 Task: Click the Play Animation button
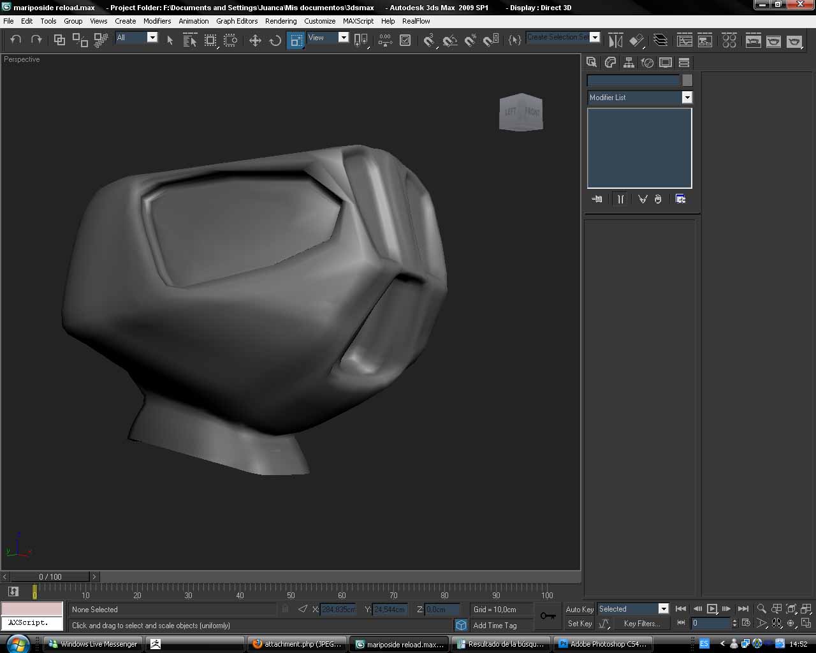pyautogui.click(x=712, y=609)
